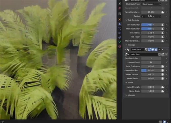Click the Noise Strength value field

[x=151, y=87]
